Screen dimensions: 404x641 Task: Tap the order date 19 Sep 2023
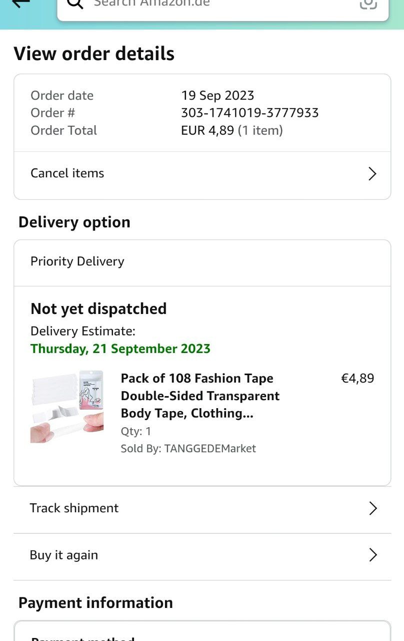[x=217, y=95]
